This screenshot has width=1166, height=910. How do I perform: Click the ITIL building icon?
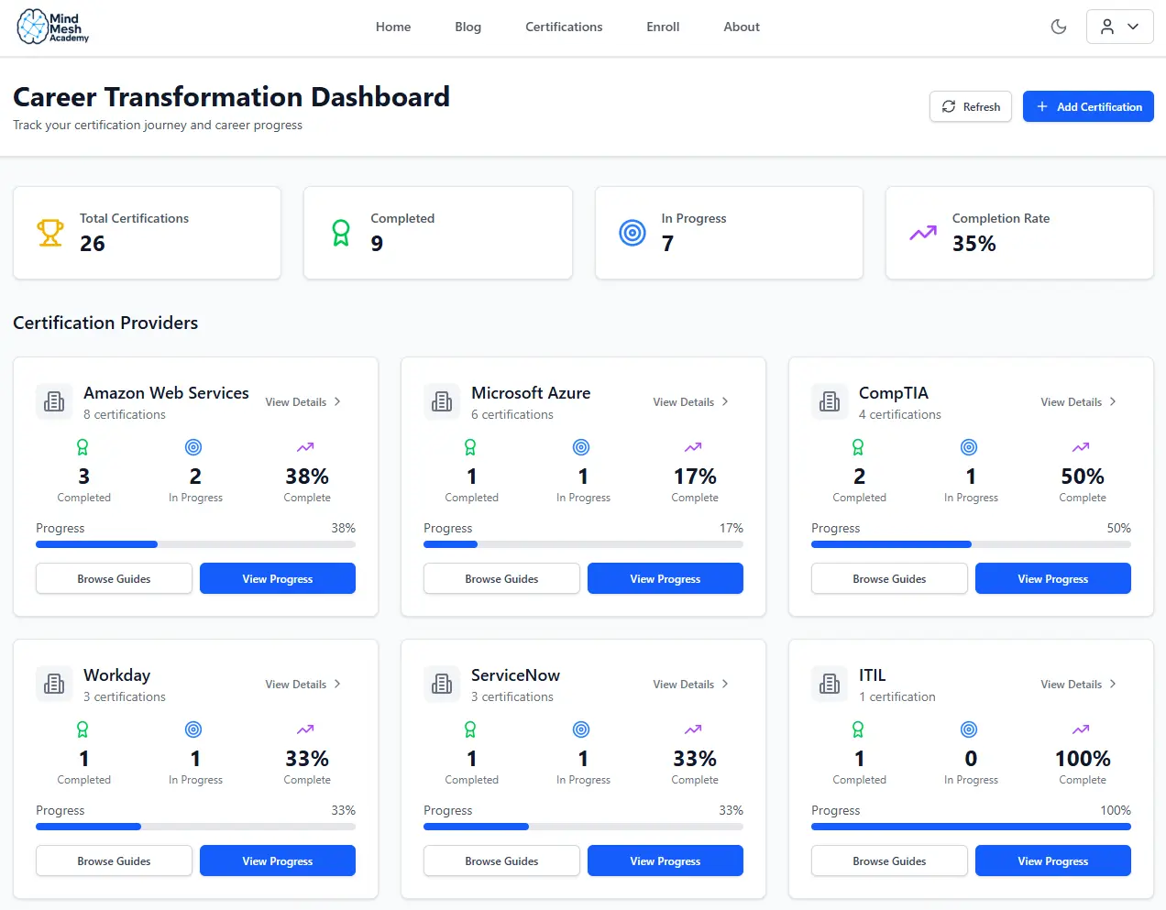coord(830,684)
